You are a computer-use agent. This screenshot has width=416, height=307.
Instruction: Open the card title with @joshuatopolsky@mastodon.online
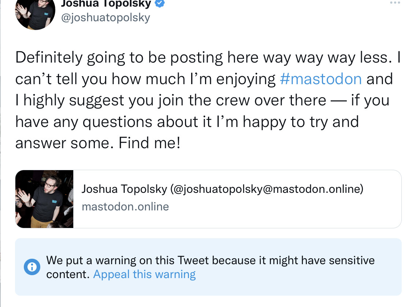click(x=222, y=189)
